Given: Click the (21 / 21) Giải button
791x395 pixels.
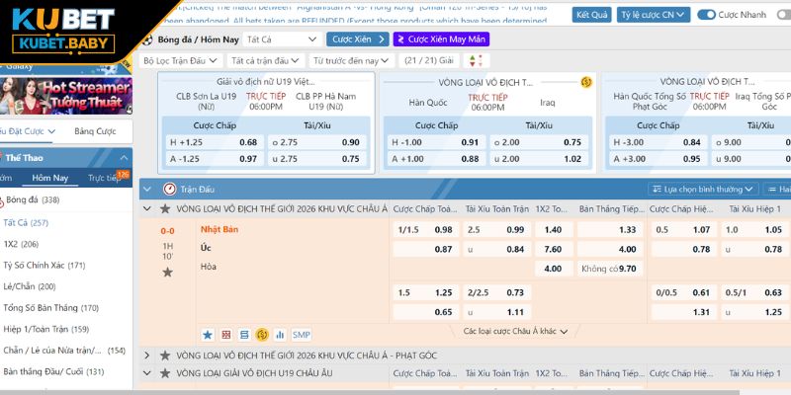Looking at the screenshot, I should coord(429,61).
